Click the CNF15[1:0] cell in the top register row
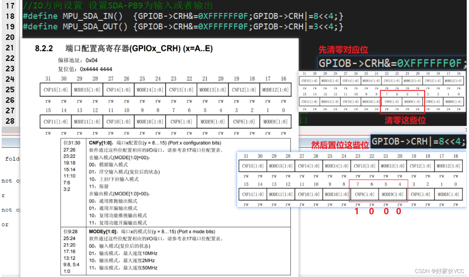469x277 pixels. click(x=55, y=90)
